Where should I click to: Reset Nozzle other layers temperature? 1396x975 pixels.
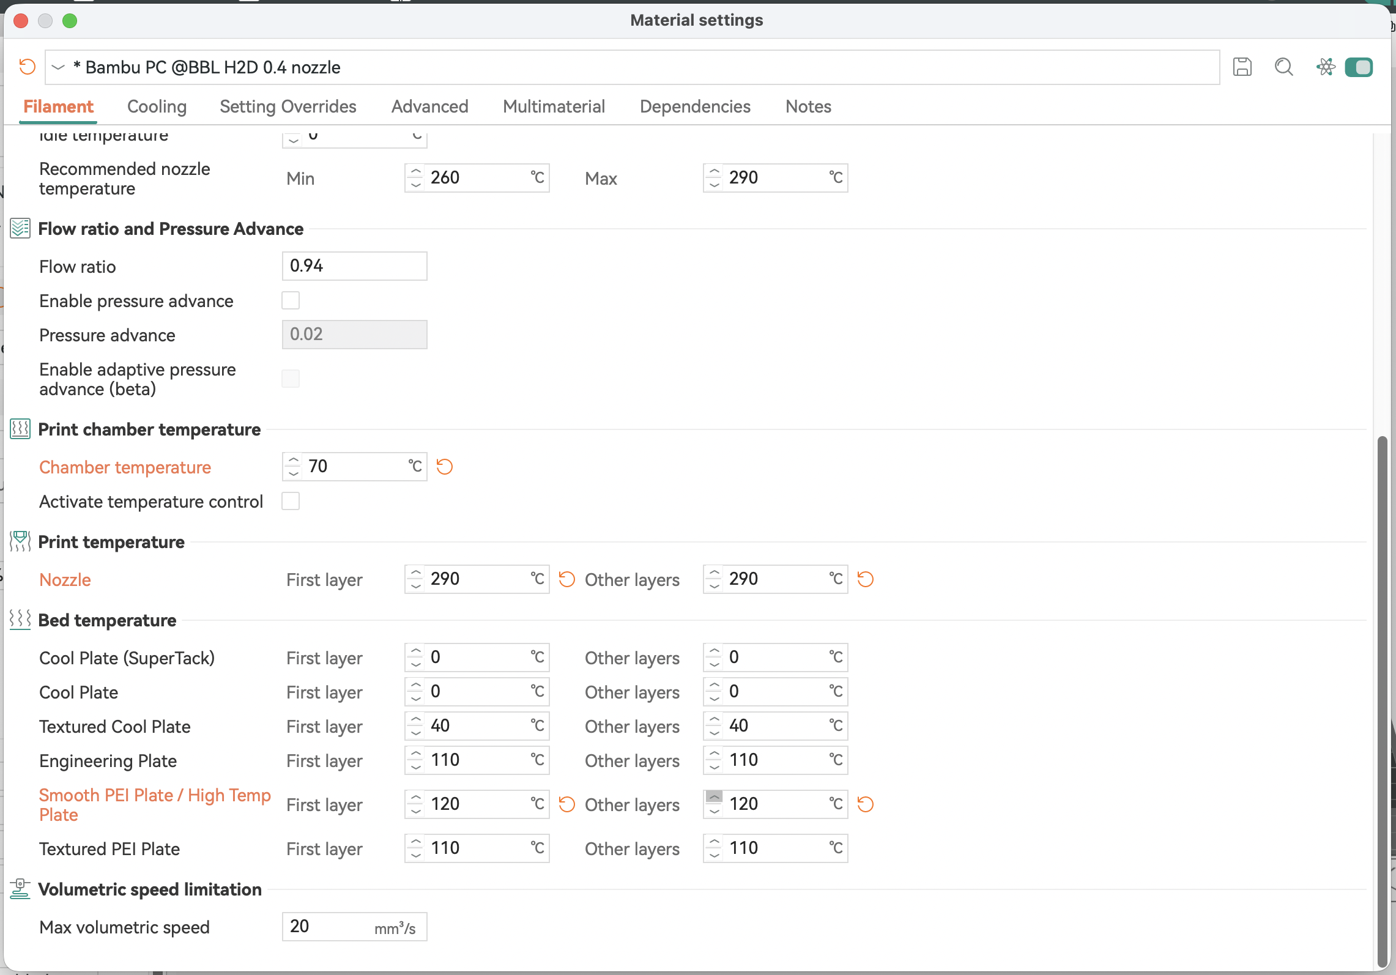click(x=866, y=579)
